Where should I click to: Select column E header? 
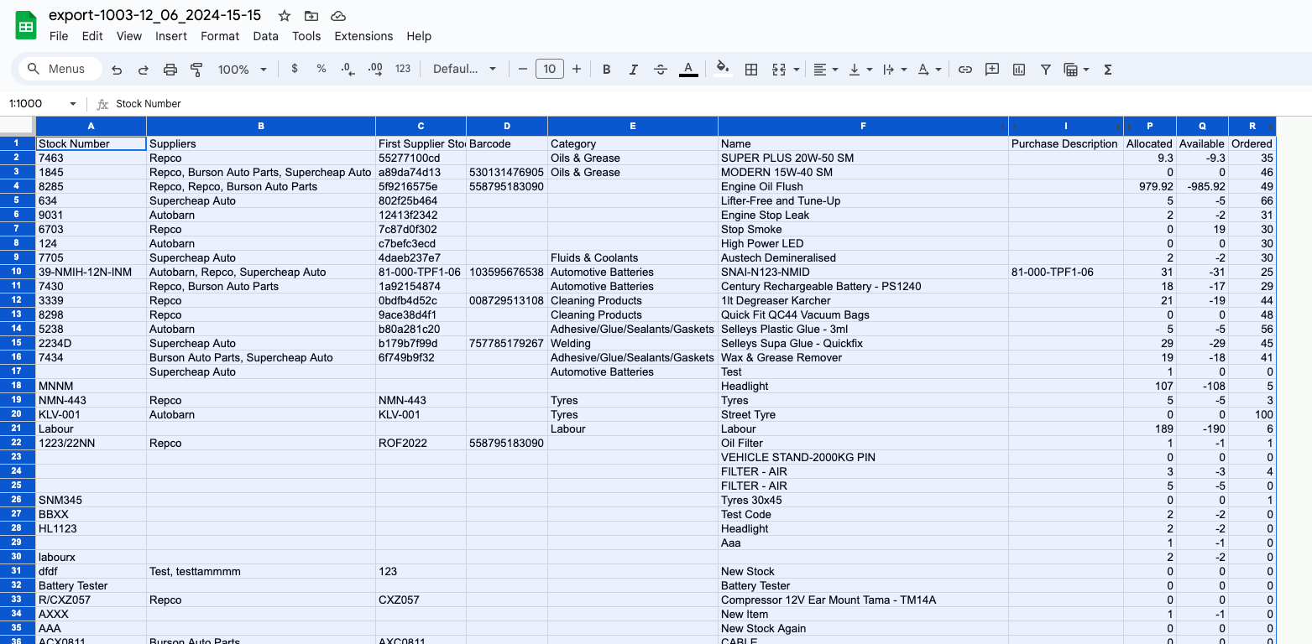click(x=633, y=127)
